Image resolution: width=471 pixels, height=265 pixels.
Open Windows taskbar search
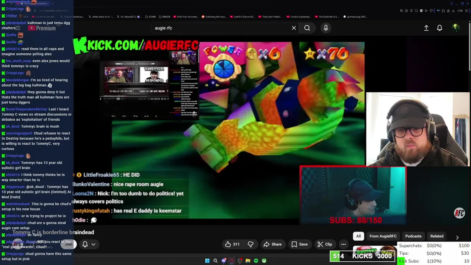coord(216,261)
